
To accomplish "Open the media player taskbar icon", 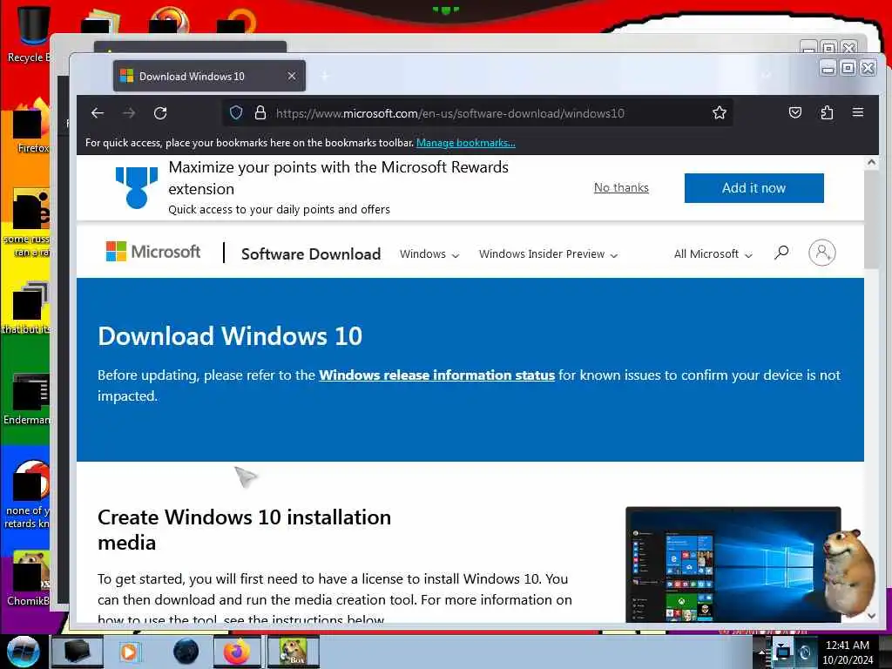I will [129, 652].
